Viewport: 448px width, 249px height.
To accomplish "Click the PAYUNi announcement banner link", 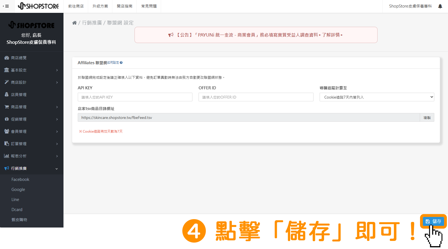I will (256, 35).
